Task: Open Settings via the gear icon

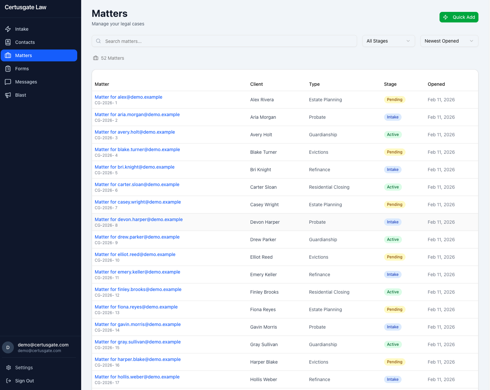Action: pyautogui.click(x=8, y=368)
